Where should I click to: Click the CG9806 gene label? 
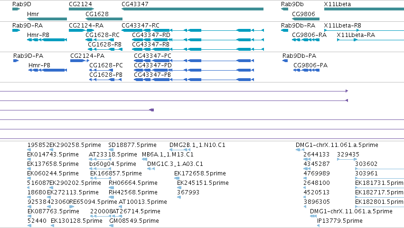tap(303, 14)
